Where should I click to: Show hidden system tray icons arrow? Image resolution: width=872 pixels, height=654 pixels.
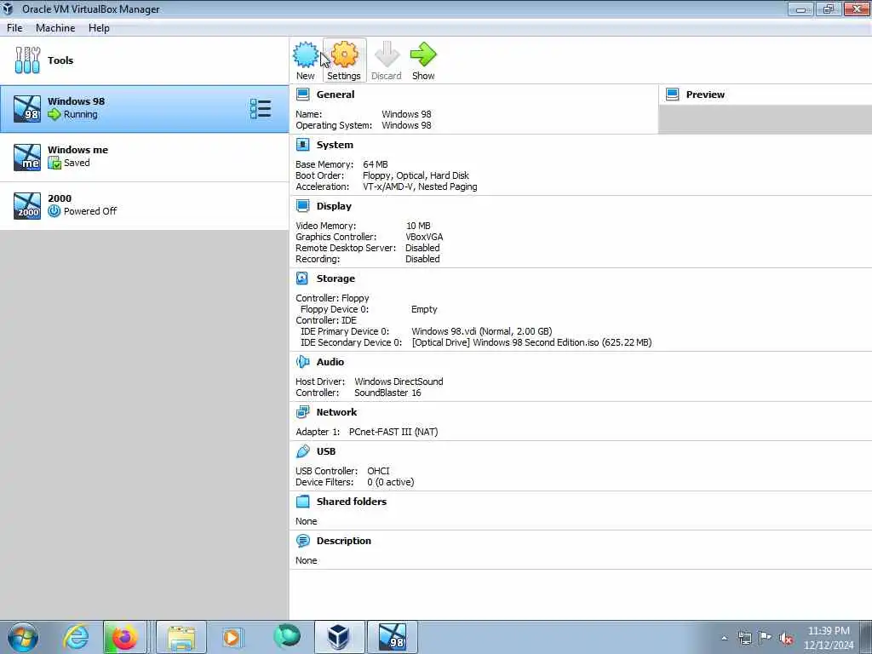coord(724,639)
